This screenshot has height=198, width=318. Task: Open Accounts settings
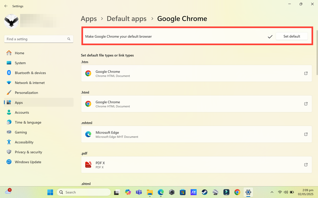(x=39, y=112)
